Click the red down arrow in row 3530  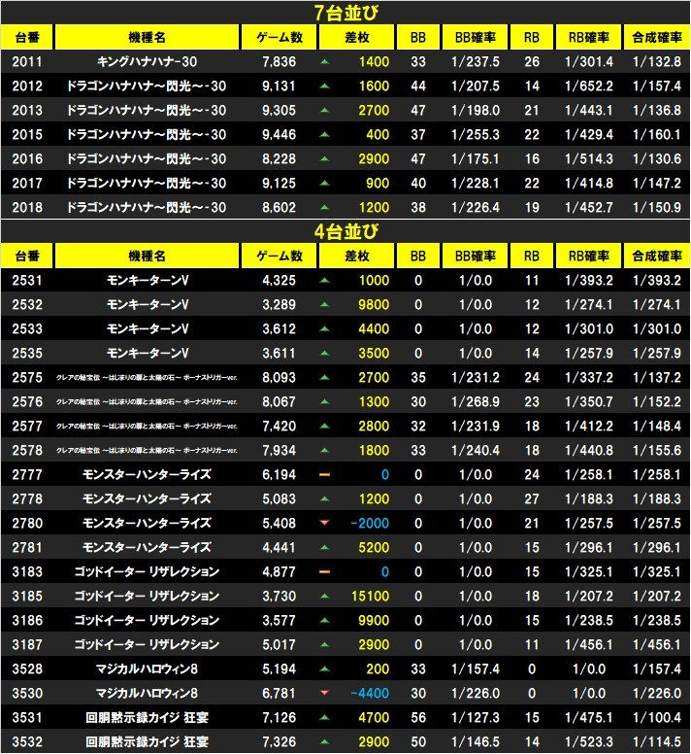pyautogui.click(x=324, y=693)
